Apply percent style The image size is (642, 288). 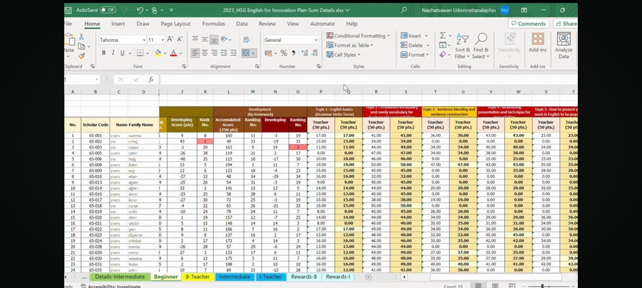284,53
